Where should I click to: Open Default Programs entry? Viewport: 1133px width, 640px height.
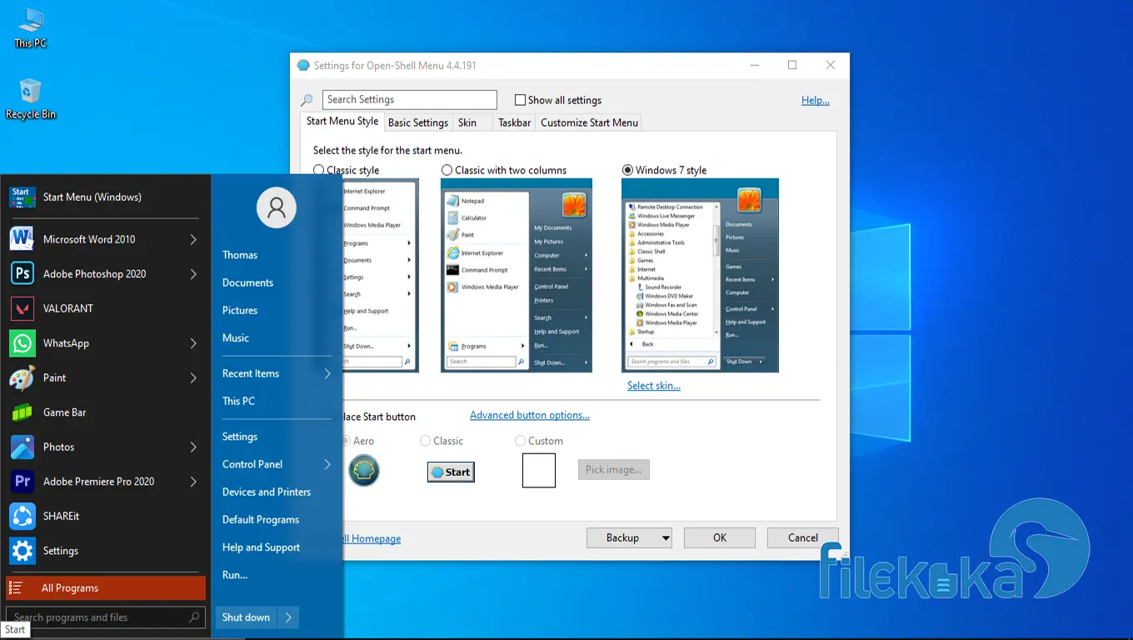click(x=261, y=519)
